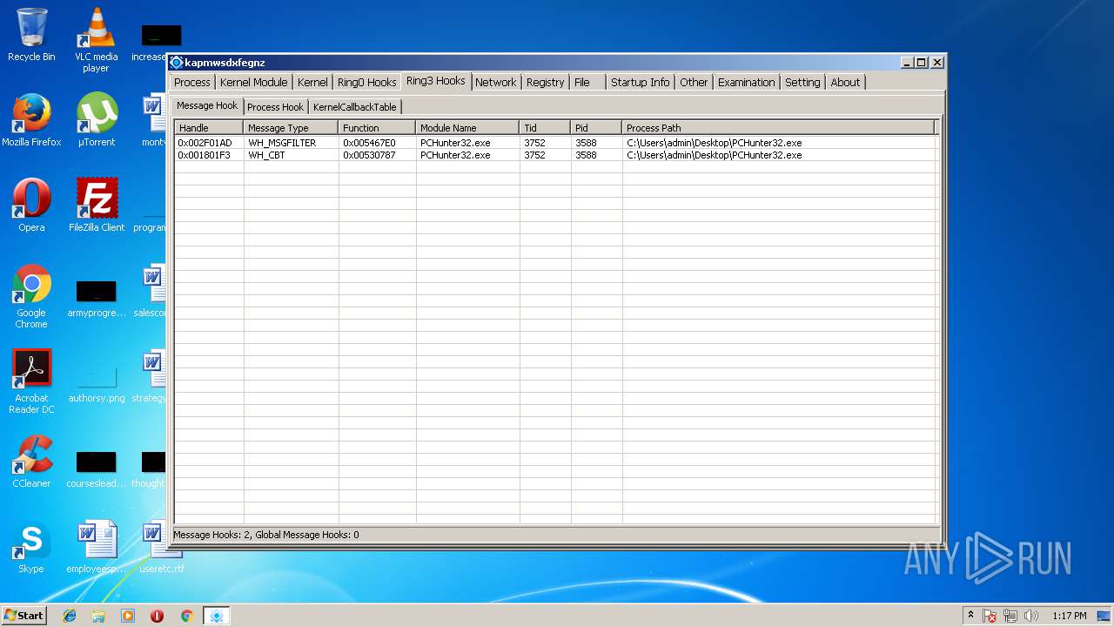Open the Startup Info tab
Viewport: 1114px width, 627px height.
640,82
